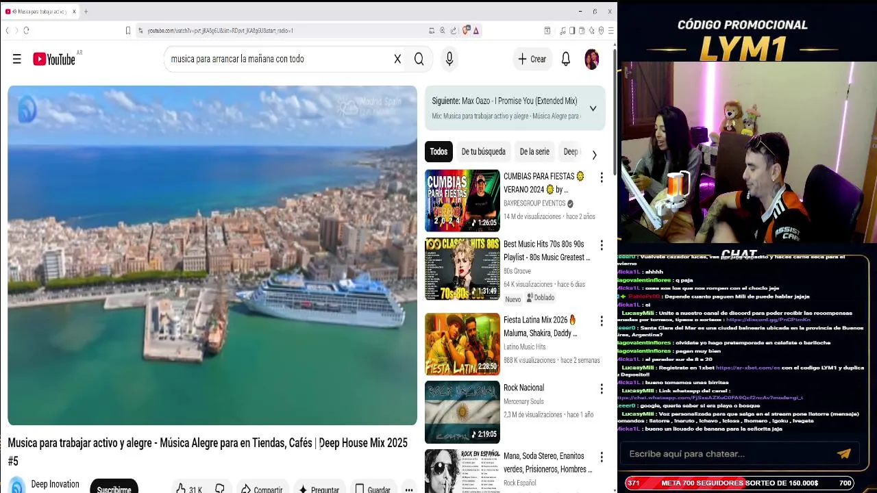Collapse the Siguiente mix playlist panel
The width and height of the screenshot is (877, 493).
point(593,108)
